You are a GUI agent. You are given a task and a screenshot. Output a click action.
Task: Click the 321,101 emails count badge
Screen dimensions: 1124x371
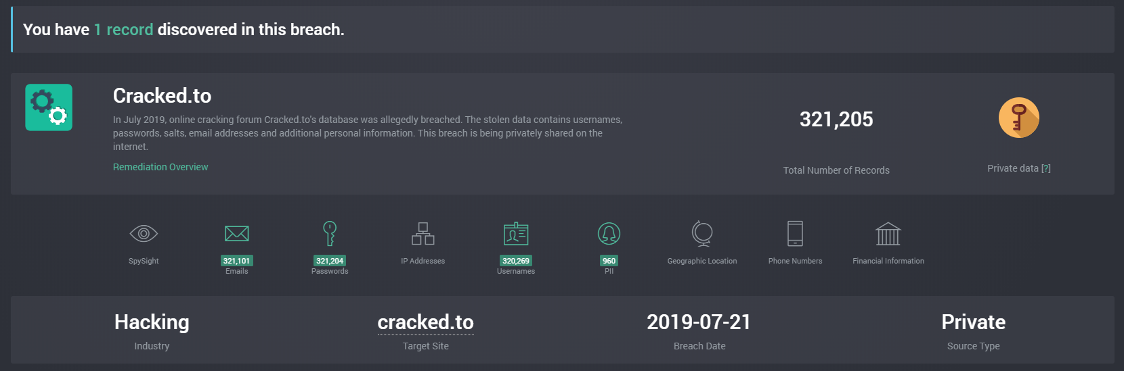tap(236, 261)
